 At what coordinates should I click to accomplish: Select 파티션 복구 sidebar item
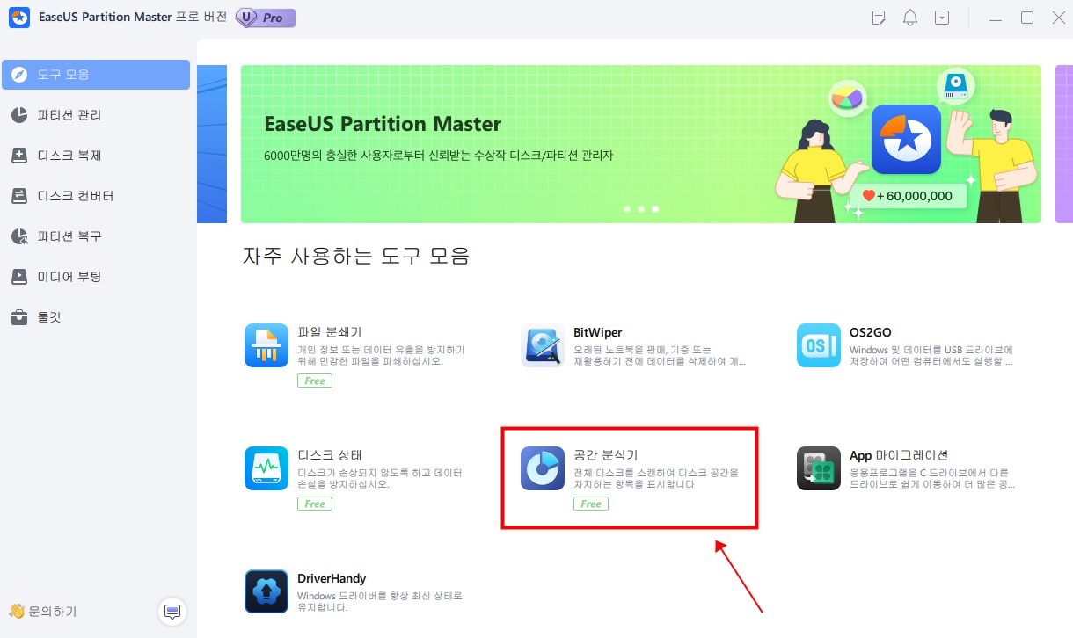pos(69,236)
